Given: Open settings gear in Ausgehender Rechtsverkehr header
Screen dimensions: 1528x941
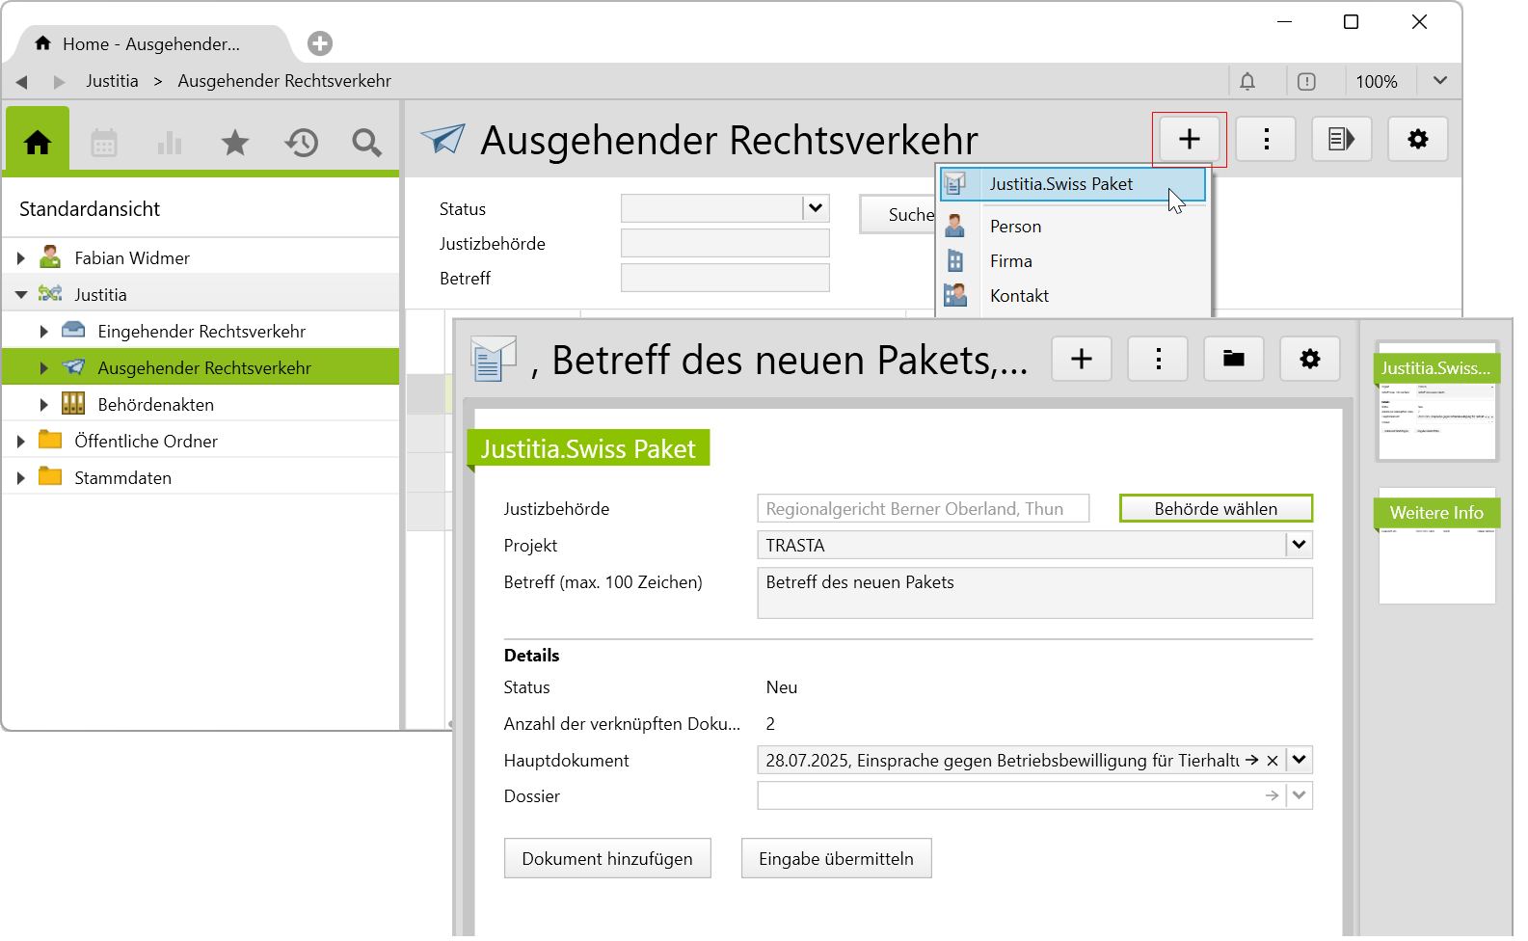Looking at the screenshot, I should [1418, 139].
